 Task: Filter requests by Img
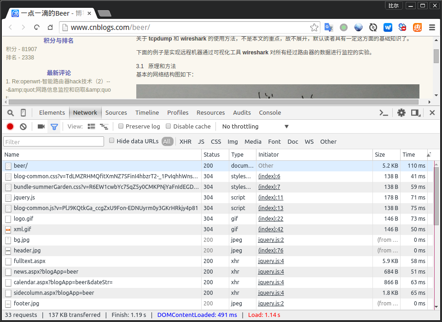coord(233,142)
